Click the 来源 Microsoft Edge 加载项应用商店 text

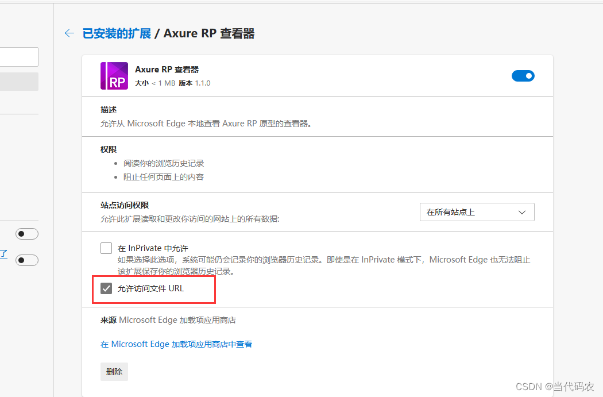(x=168, y=320)
